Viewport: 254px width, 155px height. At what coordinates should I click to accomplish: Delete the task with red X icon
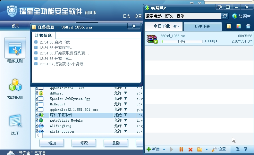click(x=190, y=150)
